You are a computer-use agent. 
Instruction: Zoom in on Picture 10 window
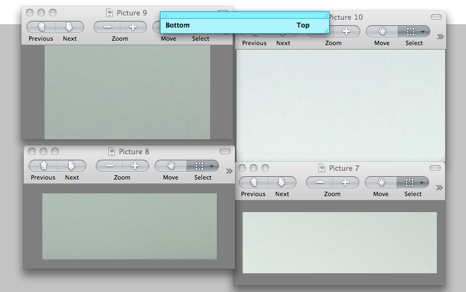click(347, 31)
